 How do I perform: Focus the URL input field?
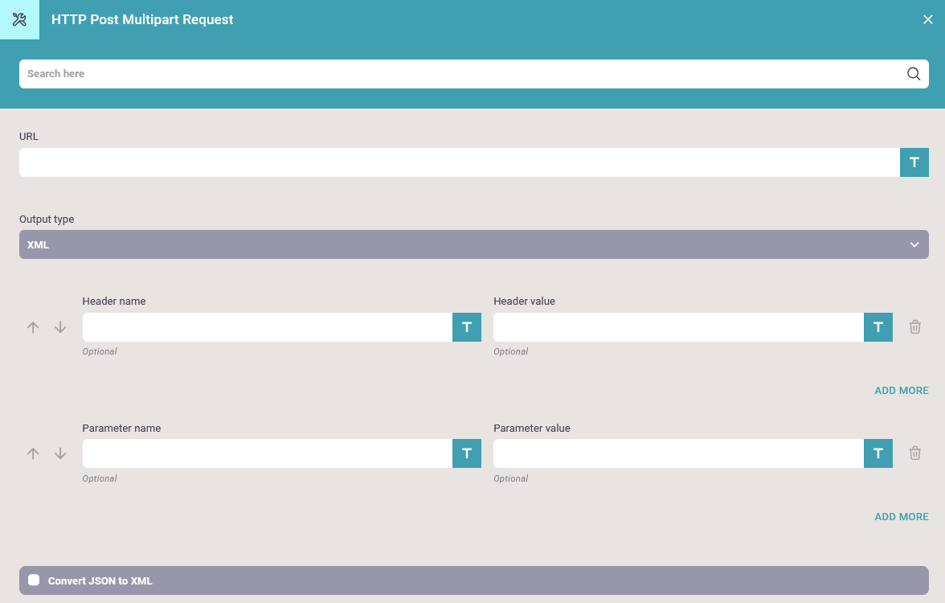(x=459, y=162)
